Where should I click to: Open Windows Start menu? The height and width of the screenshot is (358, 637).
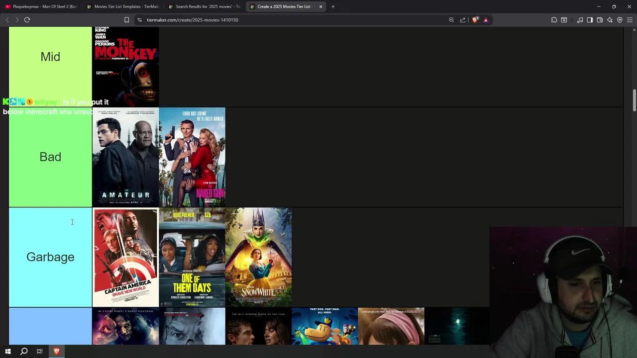tap(8, 352)
